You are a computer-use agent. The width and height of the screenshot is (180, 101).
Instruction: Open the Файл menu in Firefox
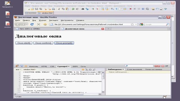coord(17,20)
